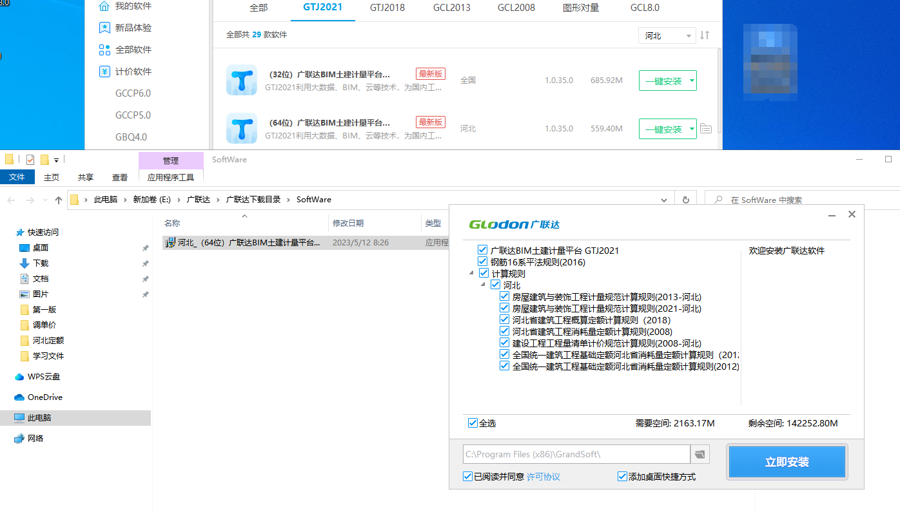Click the WPS云盘 cloud icon
The width and height of the screenshot is (900, 514).
tap(19, 377)
